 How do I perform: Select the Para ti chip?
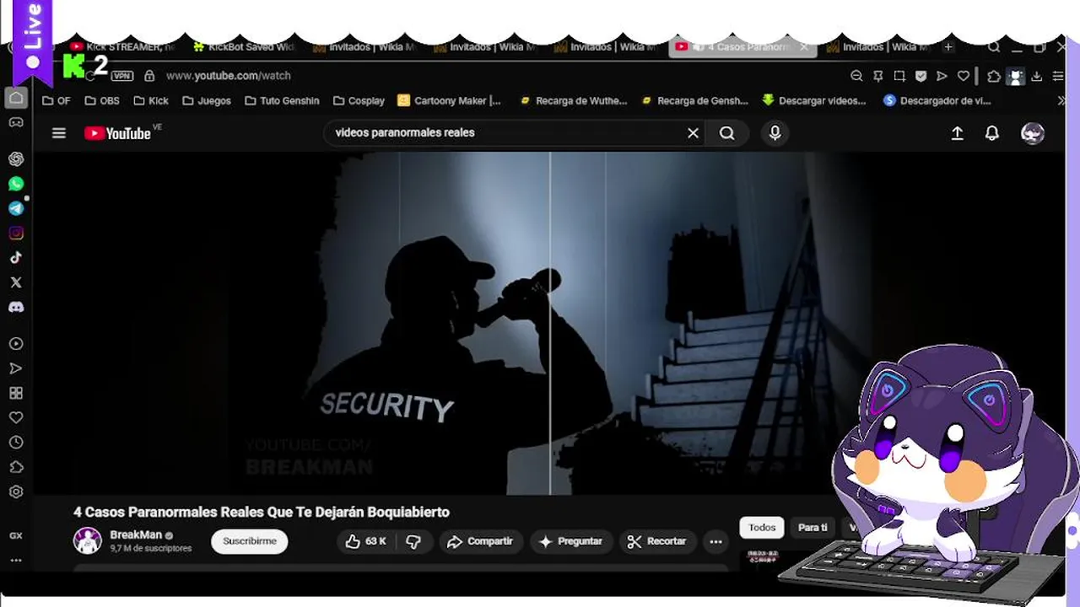813,528
